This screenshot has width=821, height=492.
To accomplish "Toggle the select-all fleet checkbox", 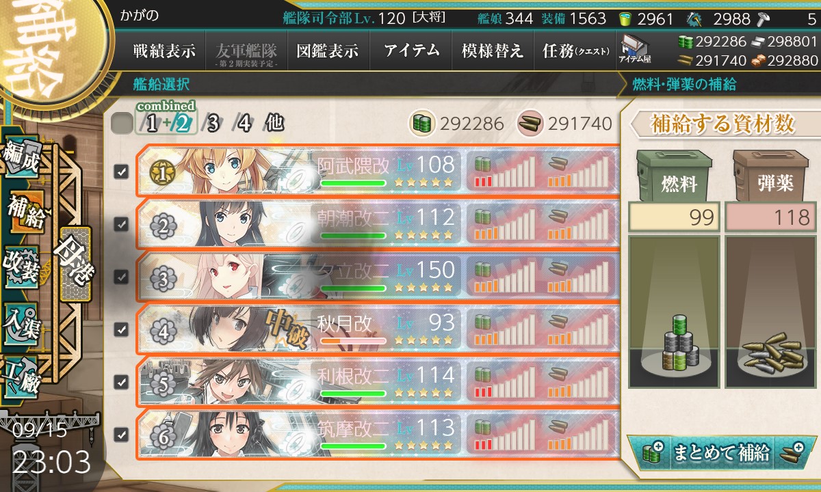I will (121, 124).
